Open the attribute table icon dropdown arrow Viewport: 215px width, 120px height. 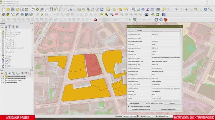click(x=155, y=10)
